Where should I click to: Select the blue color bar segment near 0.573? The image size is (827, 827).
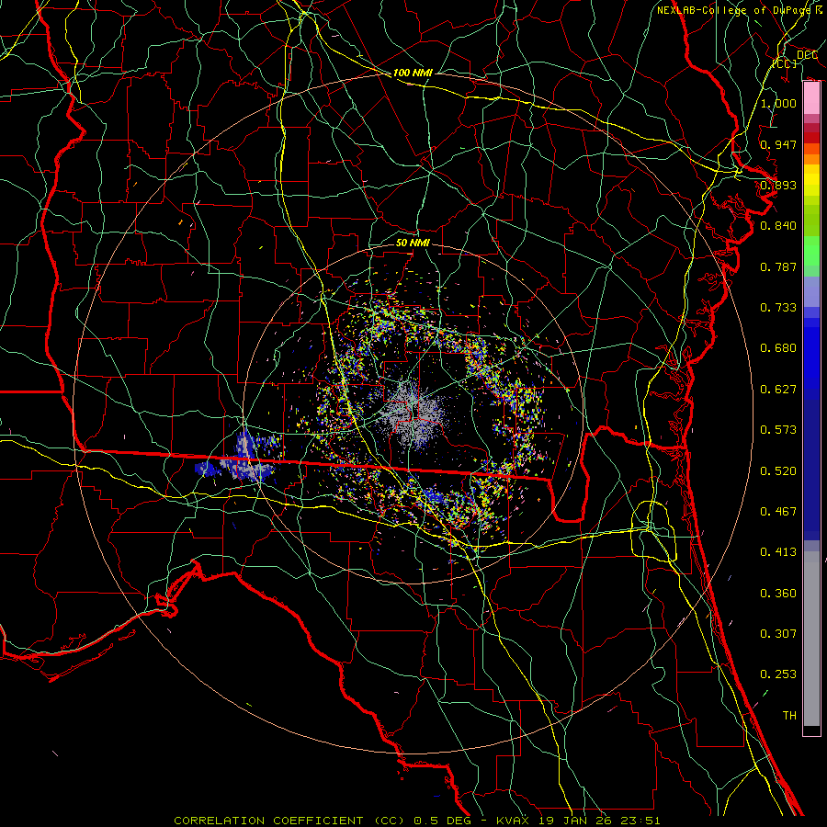click(811, 430)
